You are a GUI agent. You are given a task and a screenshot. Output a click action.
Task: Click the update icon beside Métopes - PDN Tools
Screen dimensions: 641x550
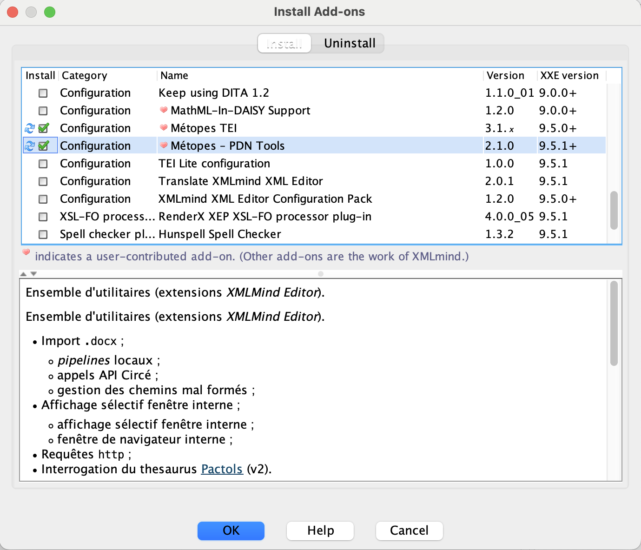[30, 146]
